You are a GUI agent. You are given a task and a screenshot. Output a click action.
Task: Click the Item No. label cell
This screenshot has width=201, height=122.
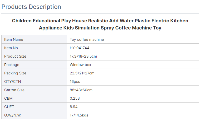pyautogui.click(x=34, y=48)
